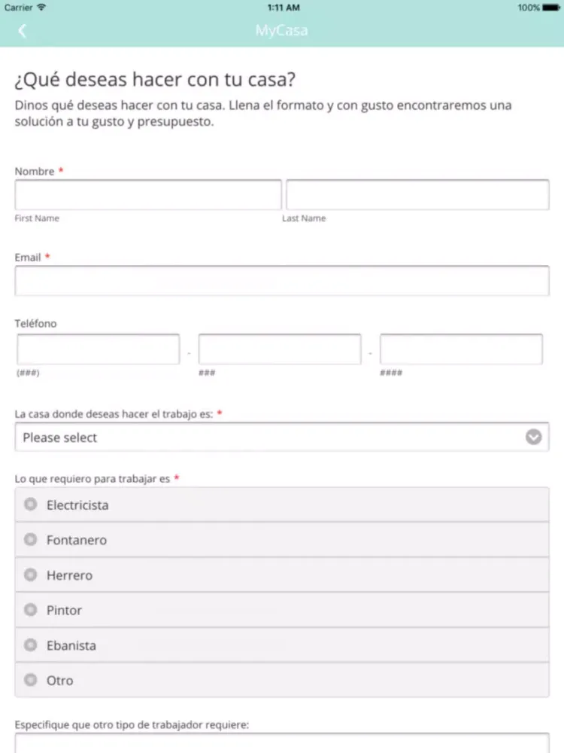Tap the back arrow in header
Image resolution: width=564 pixels, height=753 pixels.
point(22,31)
